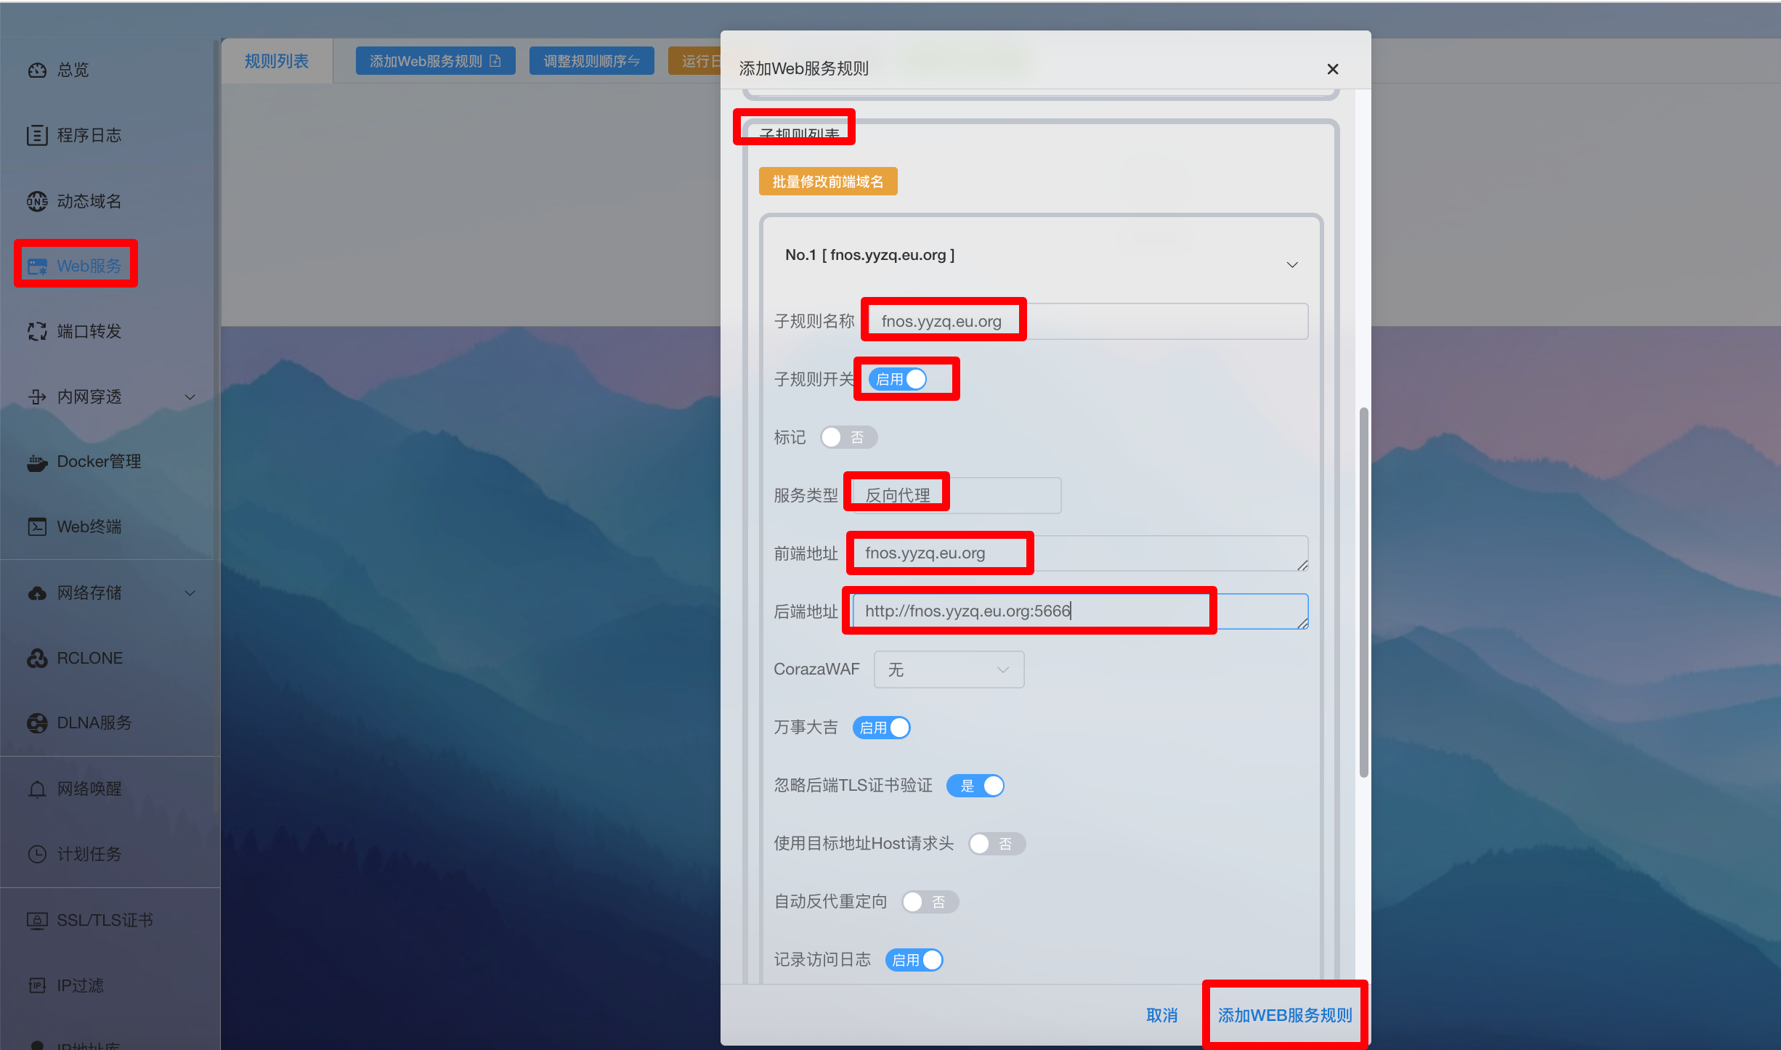Click the 总览 overview icon in sidebar
Image resolution: width=1781 pixels, height=1050 pixels.
tap(37, 70)
